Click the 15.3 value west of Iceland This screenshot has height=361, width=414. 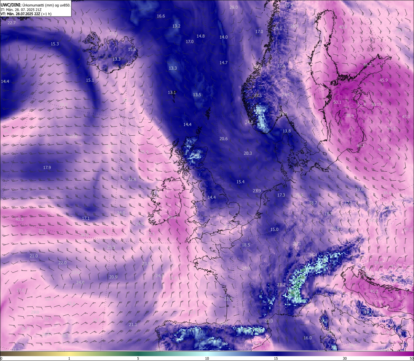[x=55, y=44]
